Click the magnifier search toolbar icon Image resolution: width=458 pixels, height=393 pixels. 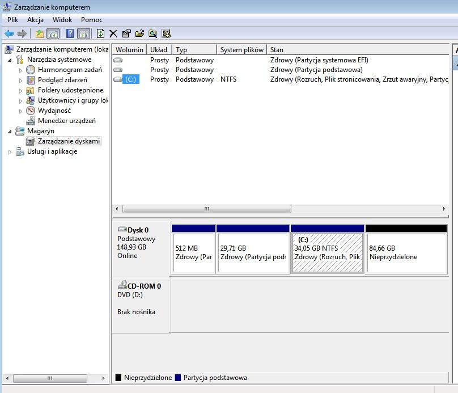[x=152, y=33]
